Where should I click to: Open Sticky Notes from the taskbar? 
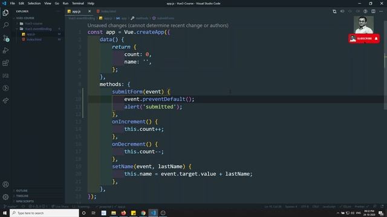tap(133, 213)
